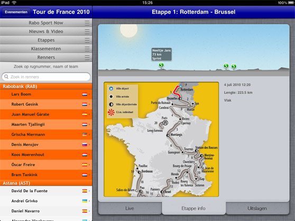Switch to the Live tab

pos(130,208)
